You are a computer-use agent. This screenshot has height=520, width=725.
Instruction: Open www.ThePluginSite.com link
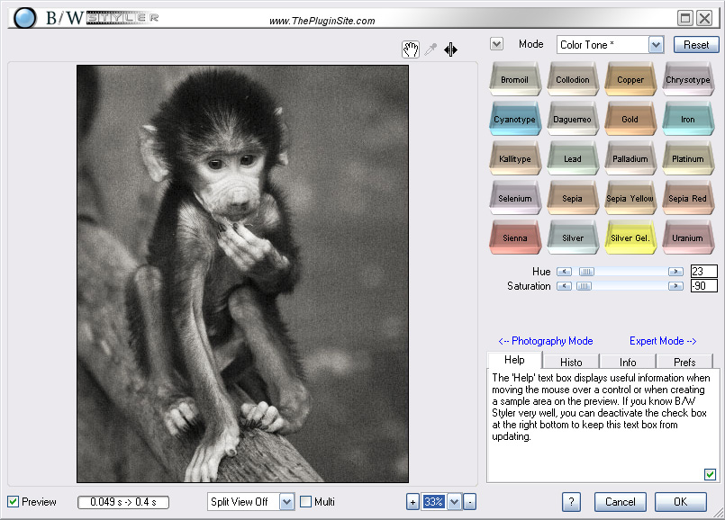pos(322,21)
